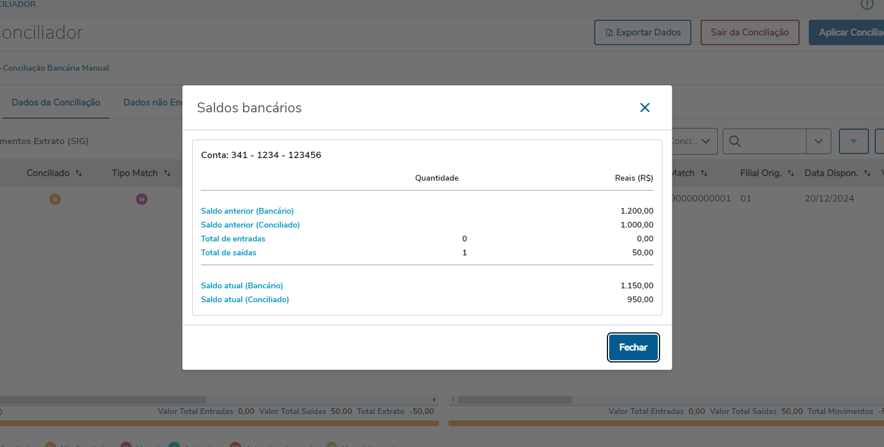
Task: Close the Saldos bancários dialog with X
Action: click(644, 108)
